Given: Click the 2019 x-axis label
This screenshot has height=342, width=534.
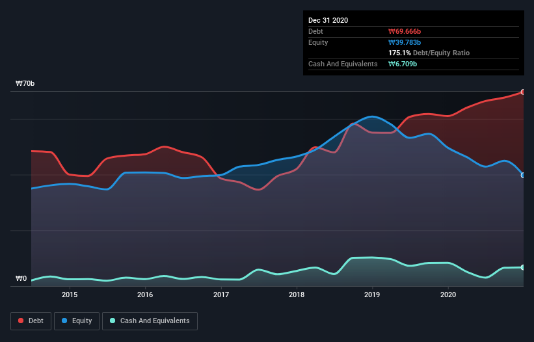Looking at the screenshot, I should pyautogui.click(x=372, y=295).
